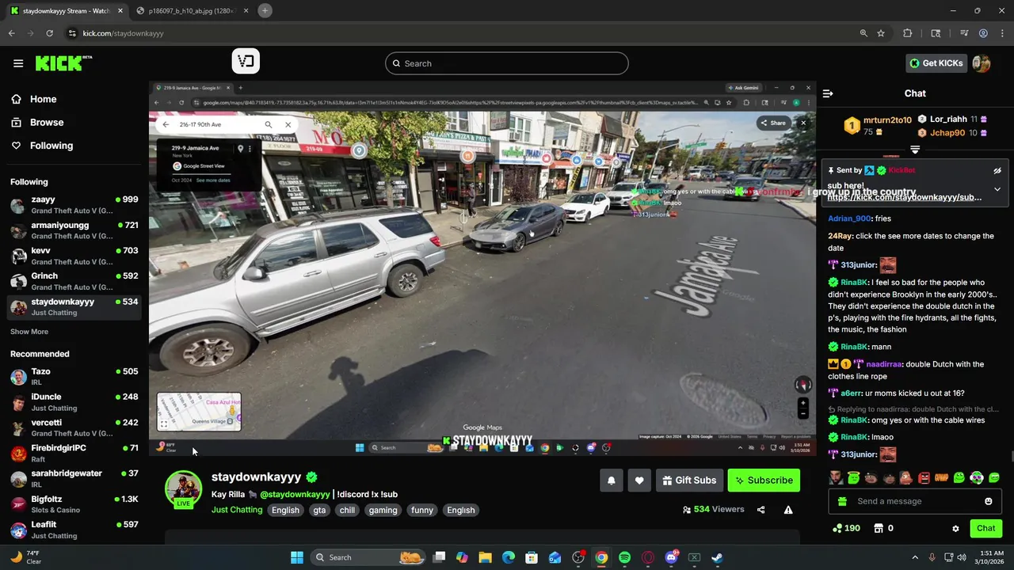Open Bigfoltz channel
The image size is (1014, 570).
click(74, 504)
